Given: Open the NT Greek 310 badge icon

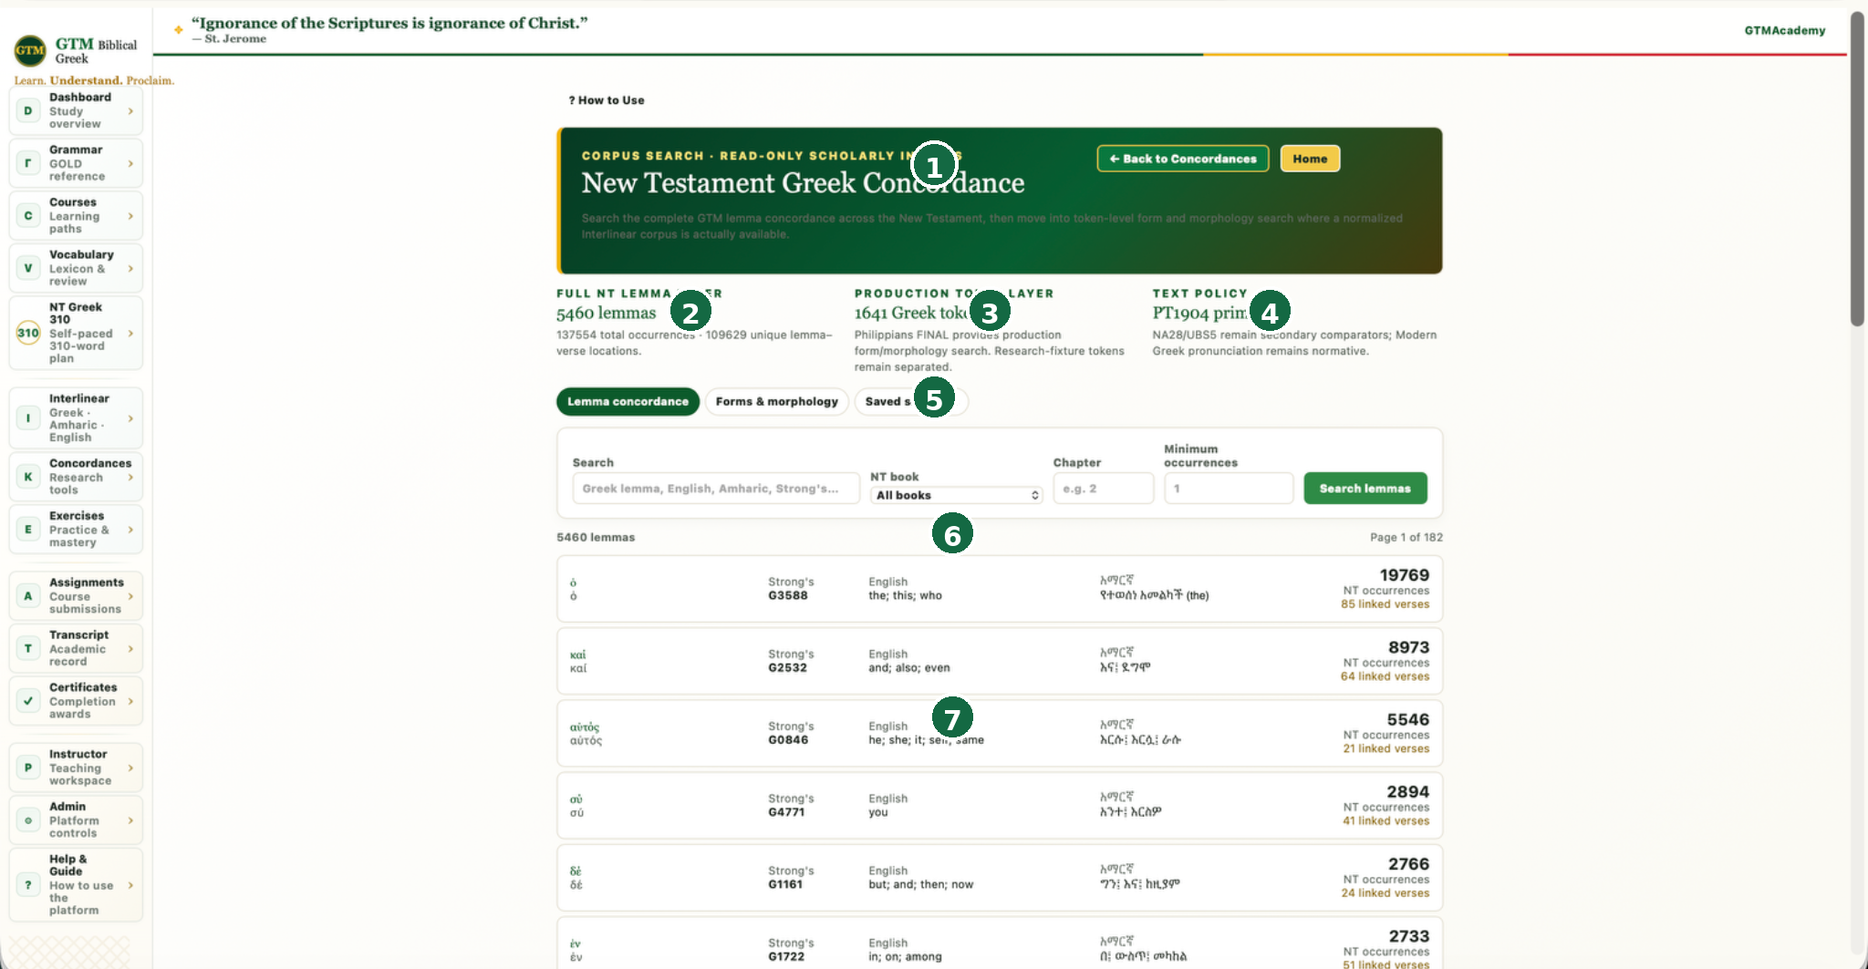Looking at the screenshot, I should point(28,333).
